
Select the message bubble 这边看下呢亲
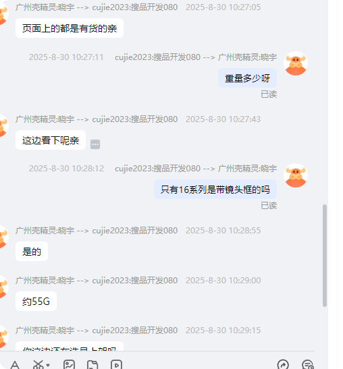tap(51, 140)
